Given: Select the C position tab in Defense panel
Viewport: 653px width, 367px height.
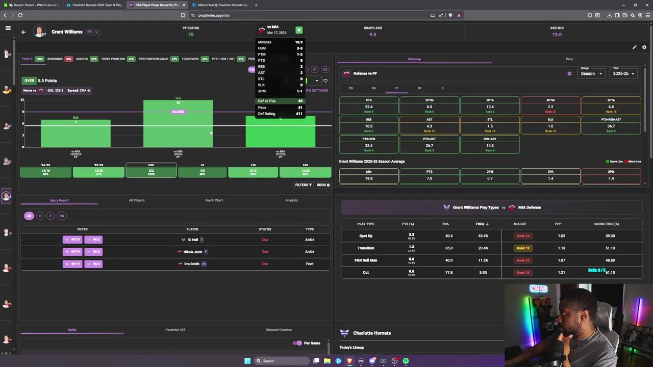Looking at the screenshot, I should point(442,88).
